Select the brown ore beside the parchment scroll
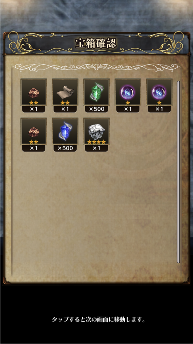 pyautogui.click(x=34, y=92)
